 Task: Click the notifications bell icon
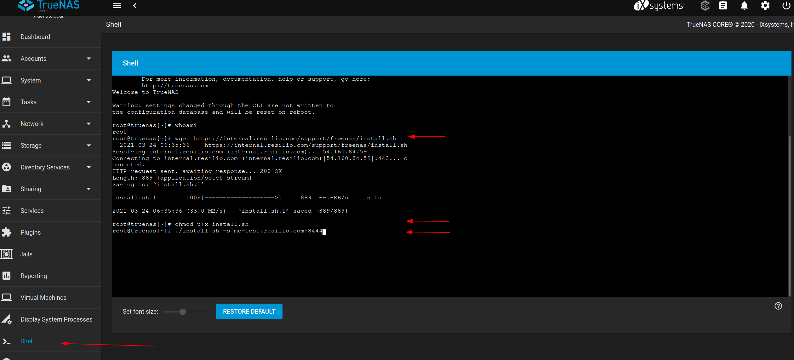coord(744,5)
